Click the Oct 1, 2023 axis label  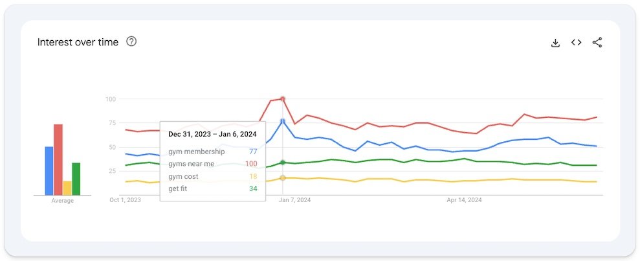[125, 200]
